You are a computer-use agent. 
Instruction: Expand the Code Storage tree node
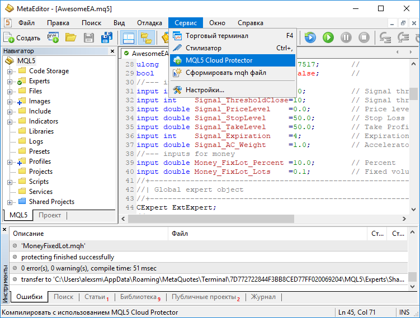(10, 71)
